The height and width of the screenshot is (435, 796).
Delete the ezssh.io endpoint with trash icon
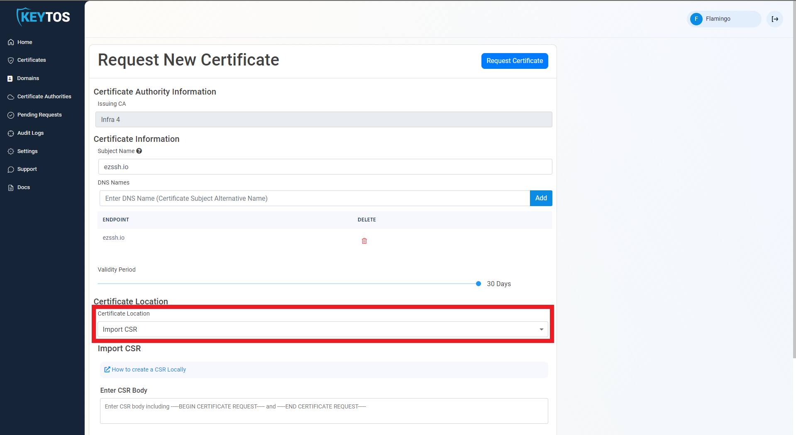click(364, 241)
